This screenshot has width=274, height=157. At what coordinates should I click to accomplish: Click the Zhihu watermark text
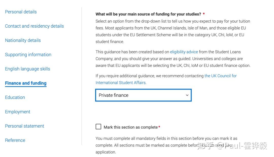click(232, 146)
